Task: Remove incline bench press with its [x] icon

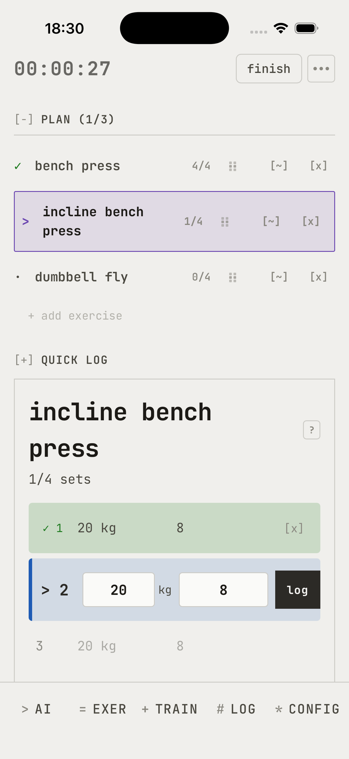Action: coord(311,221)
